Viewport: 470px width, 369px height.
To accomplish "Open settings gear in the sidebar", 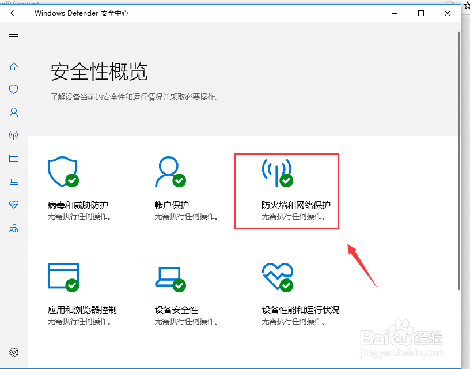I will [14, 352].
